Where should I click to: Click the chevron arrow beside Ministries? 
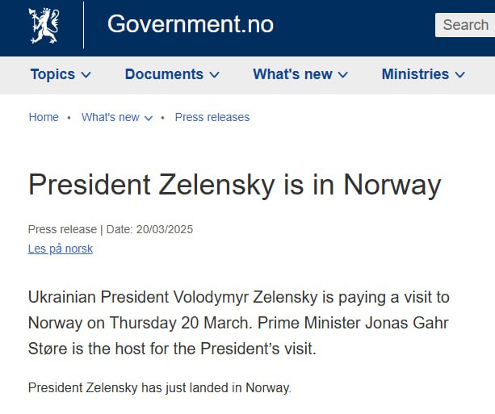pos(460,75)
